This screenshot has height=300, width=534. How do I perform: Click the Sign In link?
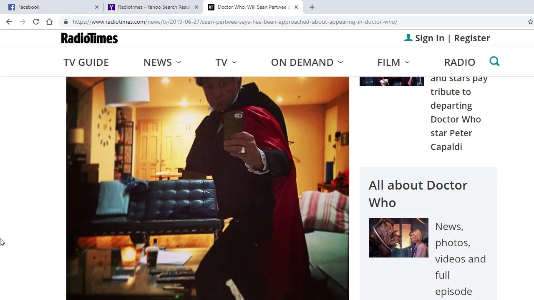(x=430, y=38)
